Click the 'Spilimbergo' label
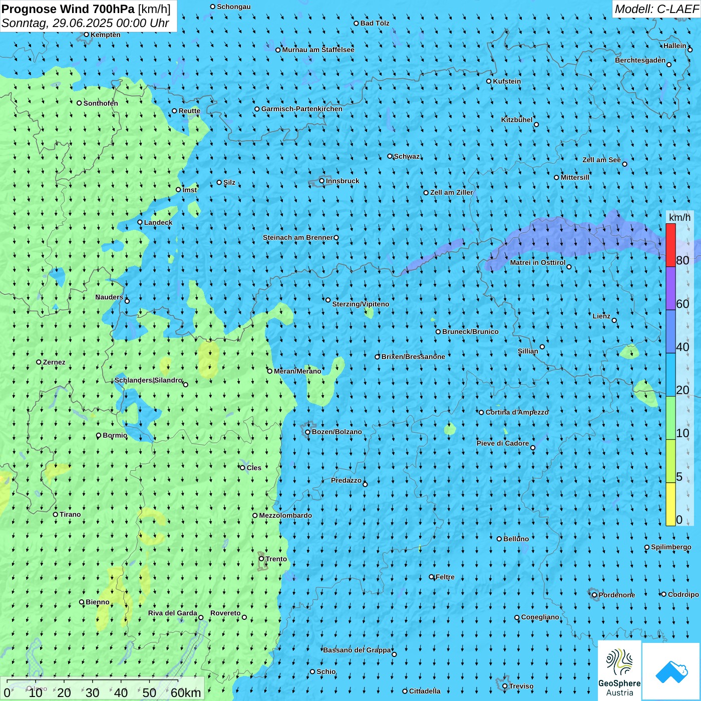This screenshot has width=701, height=701. [671, 547]
